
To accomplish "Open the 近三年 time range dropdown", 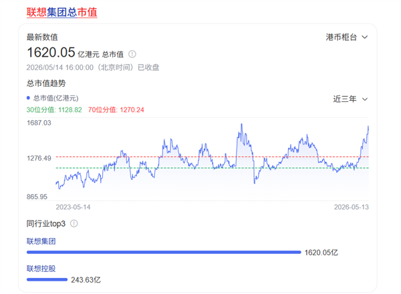I will click(350, 99).
